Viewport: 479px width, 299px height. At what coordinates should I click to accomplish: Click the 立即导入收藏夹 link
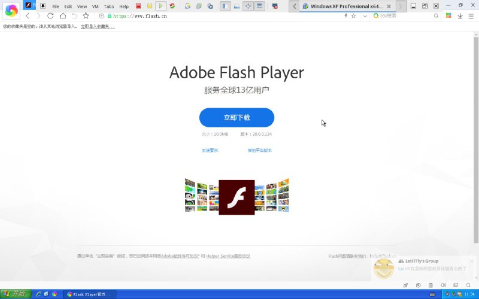(x=98, y=26)
